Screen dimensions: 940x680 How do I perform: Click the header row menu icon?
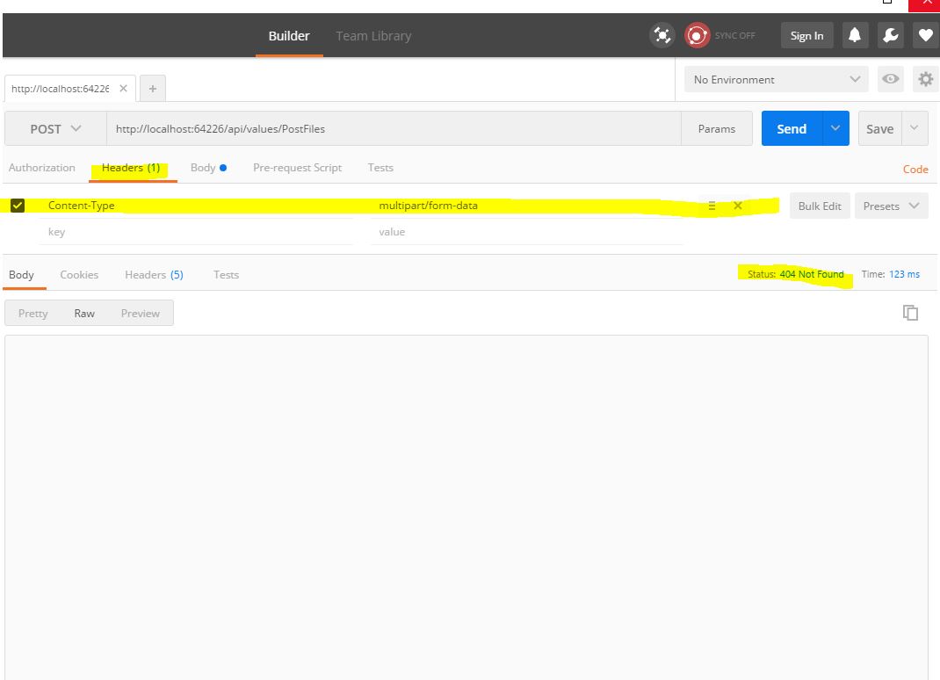712,205
